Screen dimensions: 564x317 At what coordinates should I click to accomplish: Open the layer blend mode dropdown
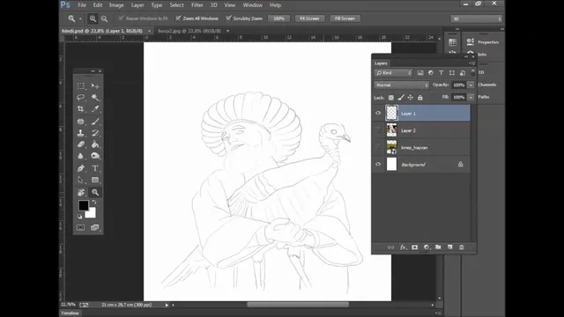coord(402,85)
